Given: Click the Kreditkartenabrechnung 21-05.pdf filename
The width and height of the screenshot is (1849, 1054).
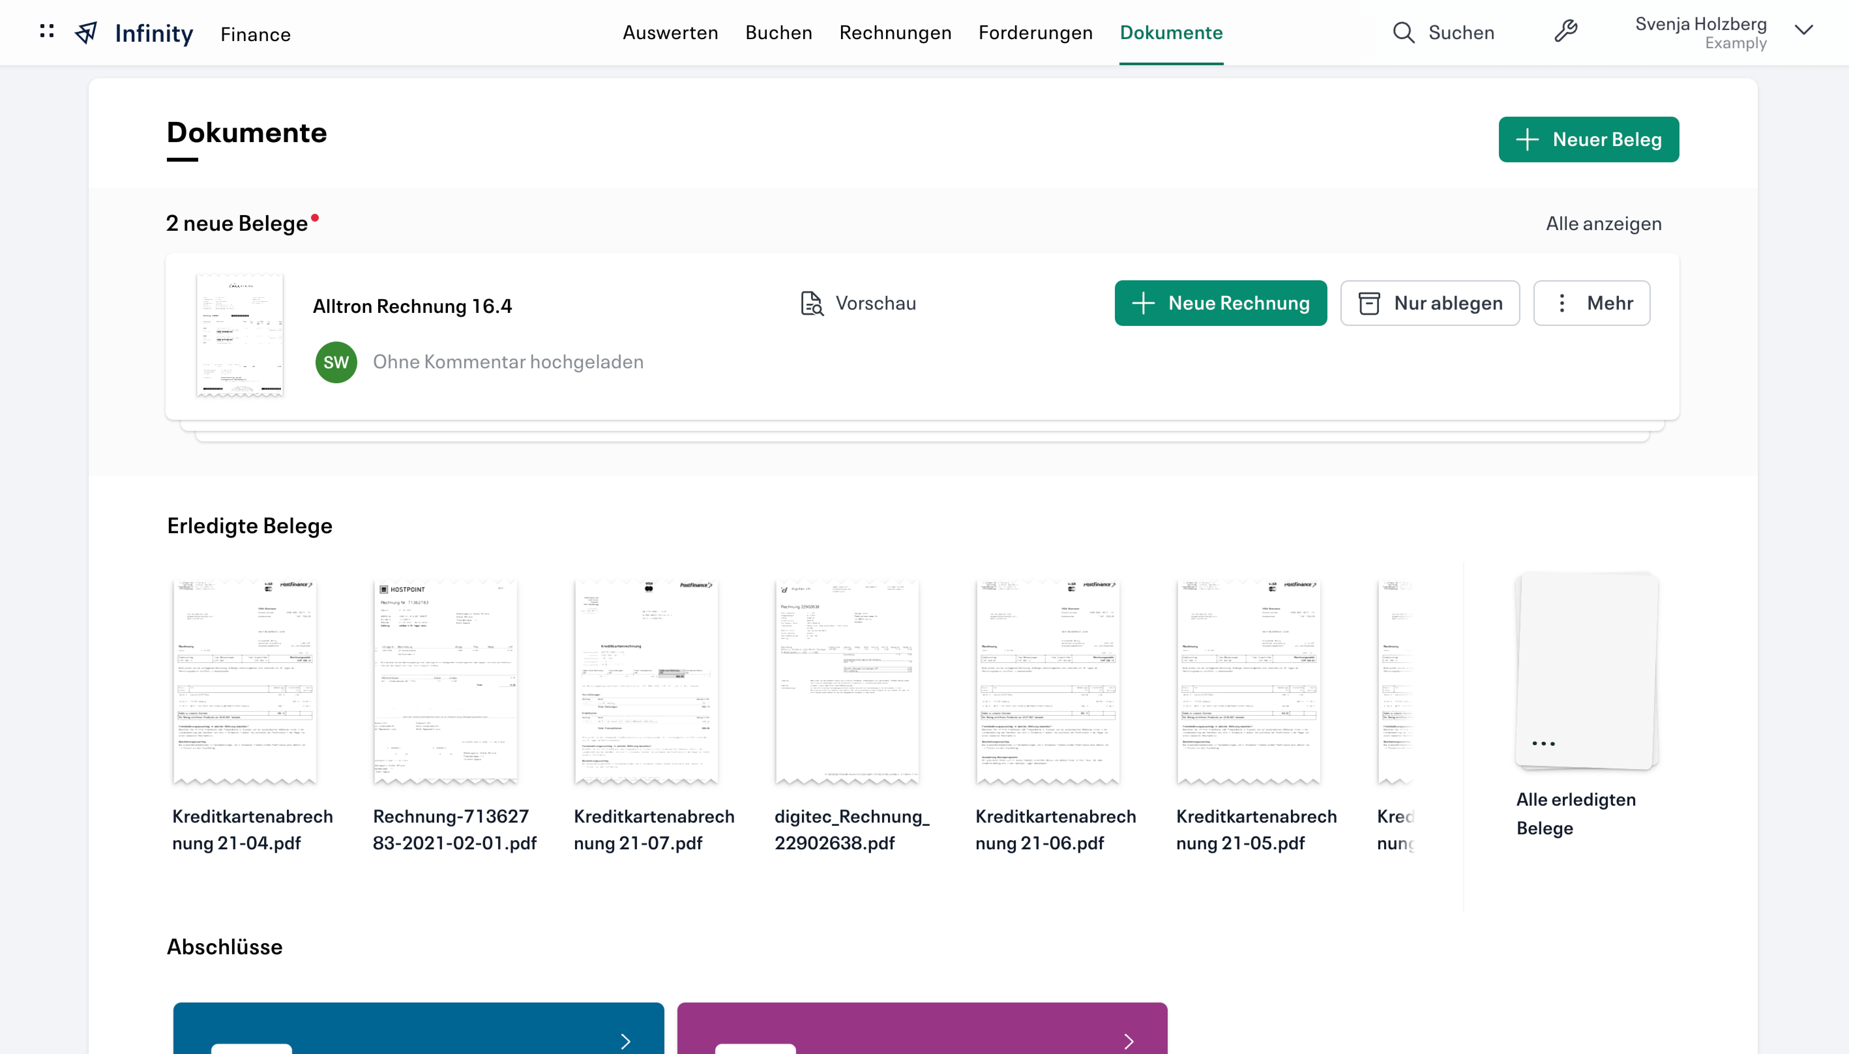Looking at the screenshot, I should click(1256, 829).
